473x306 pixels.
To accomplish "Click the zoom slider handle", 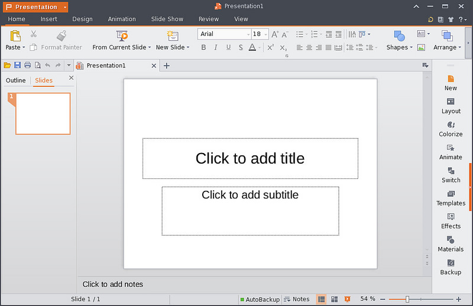I will tap(407, 300).
